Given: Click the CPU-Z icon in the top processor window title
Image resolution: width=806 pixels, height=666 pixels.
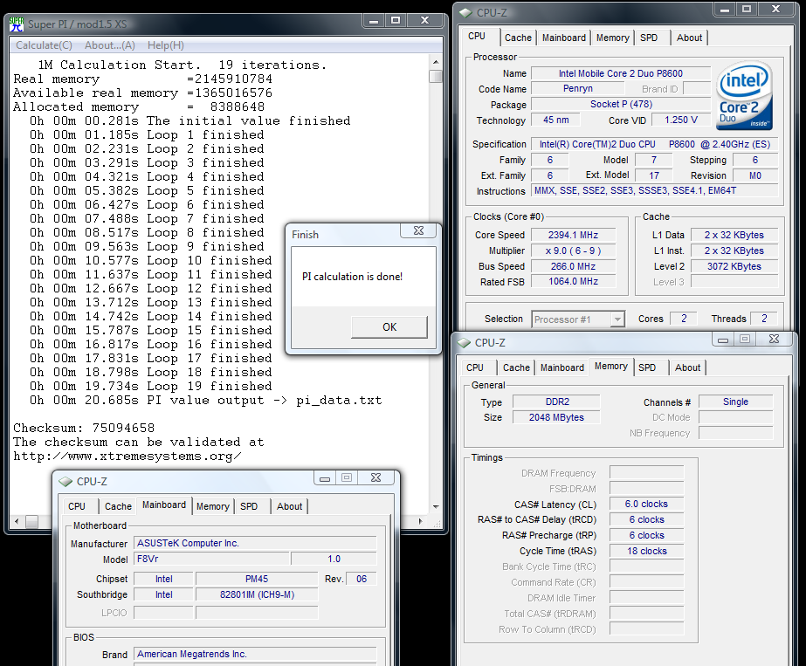Looking at the screenshot, I should pos(465,12).
